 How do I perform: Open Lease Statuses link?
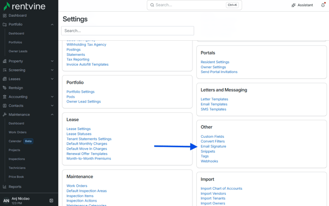(x=79, y=134)
